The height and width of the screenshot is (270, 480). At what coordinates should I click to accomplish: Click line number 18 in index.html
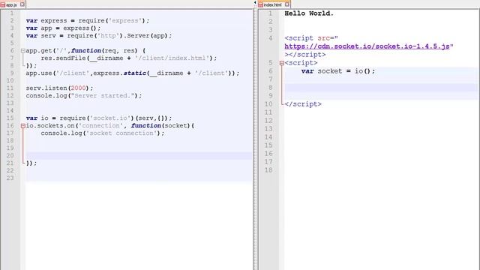pos(268,170)
